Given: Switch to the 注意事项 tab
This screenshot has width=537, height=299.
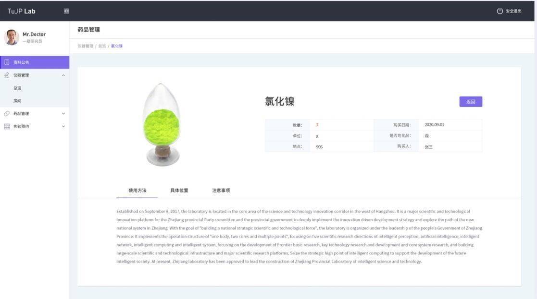Looking at the screenshot, I should pyautogui.click(x=221, y=191).
